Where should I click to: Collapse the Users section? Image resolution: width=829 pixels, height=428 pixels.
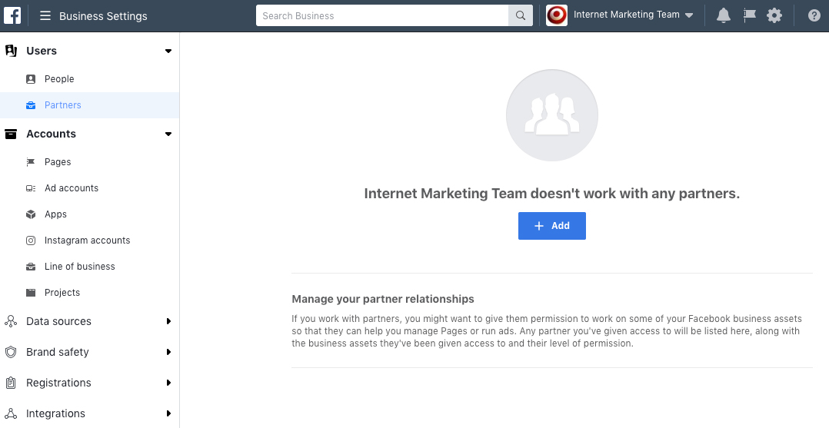point(168,51)
